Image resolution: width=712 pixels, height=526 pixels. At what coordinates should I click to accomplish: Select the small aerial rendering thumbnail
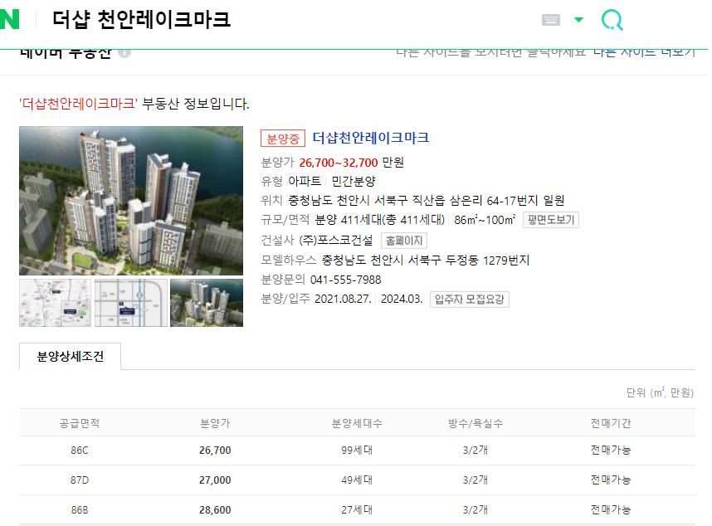tap(207, 303)
